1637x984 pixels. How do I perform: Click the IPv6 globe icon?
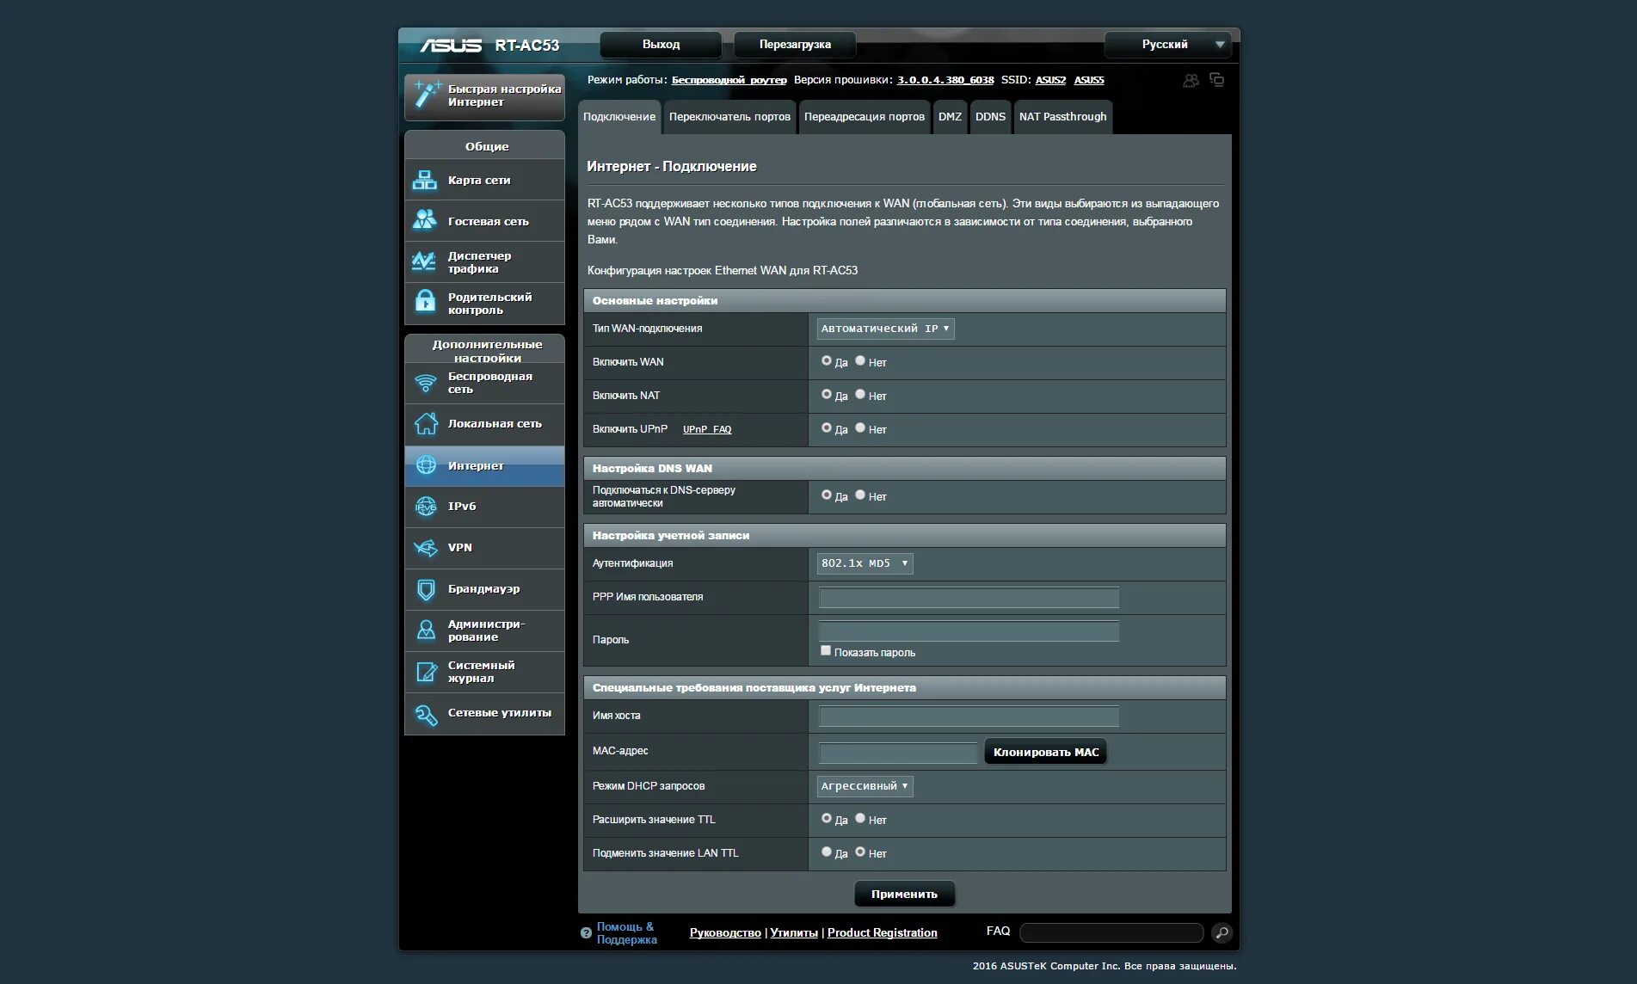pyautogui.click(x=426, y=507)
